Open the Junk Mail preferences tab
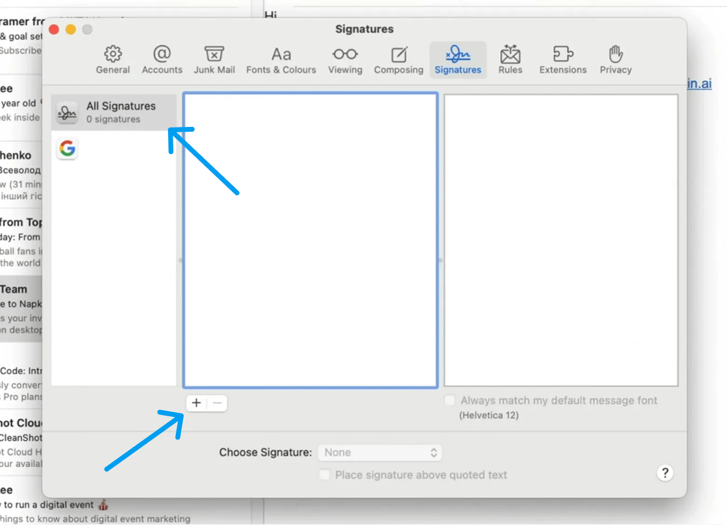Screen dimensions: 727x525 click(214, 60)
